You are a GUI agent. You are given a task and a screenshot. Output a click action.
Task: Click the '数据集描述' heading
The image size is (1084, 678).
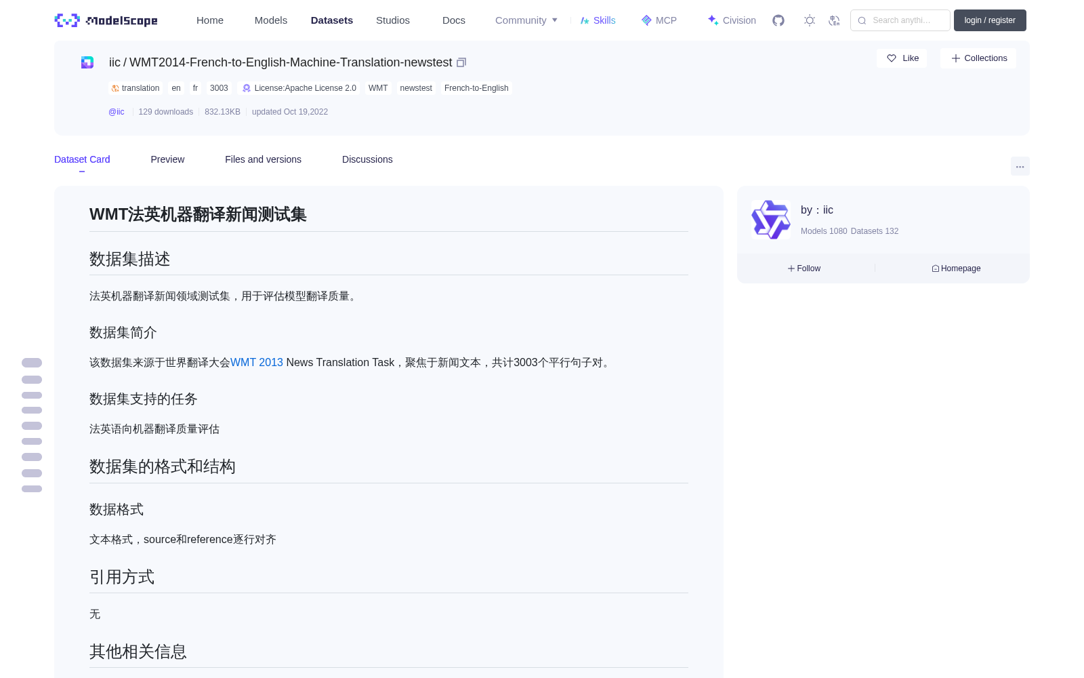(130, 259)
